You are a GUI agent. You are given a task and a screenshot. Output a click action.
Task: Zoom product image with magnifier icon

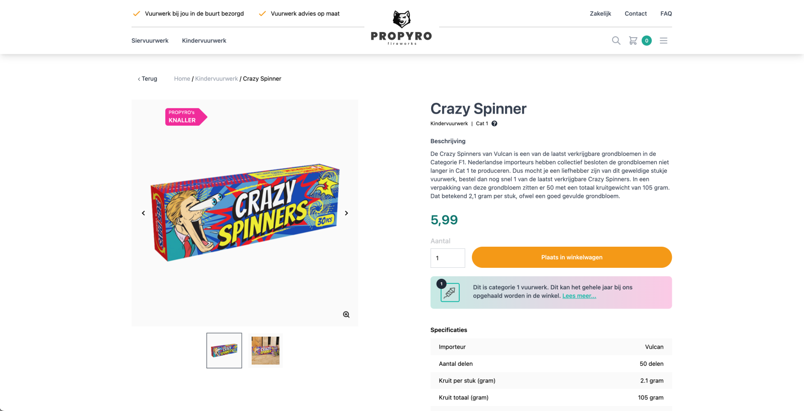[x=346, y=315]
